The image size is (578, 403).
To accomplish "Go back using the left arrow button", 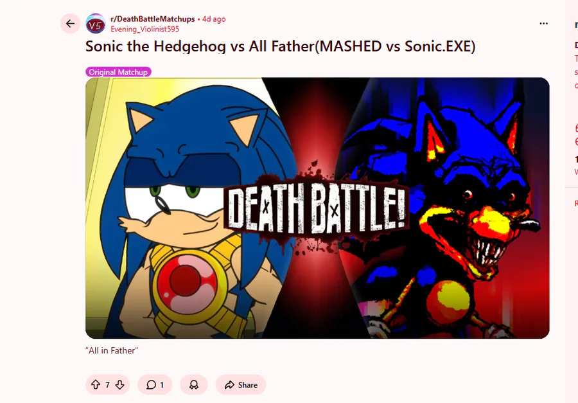I will click(x=70, y=24).
